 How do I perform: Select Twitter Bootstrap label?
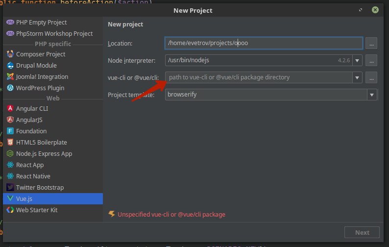point(40,187)
